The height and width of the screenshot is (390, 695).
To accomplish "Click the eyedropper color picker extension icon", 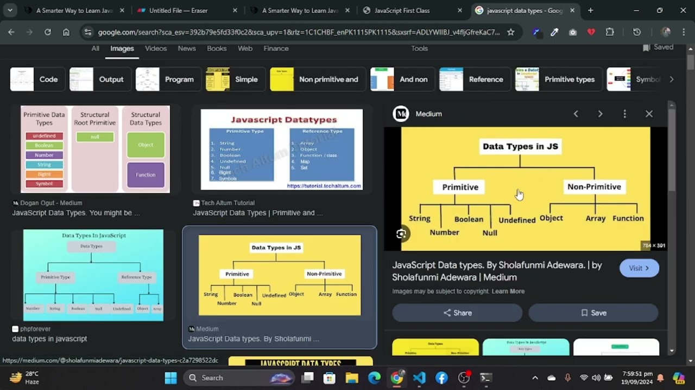I will 554,32.
